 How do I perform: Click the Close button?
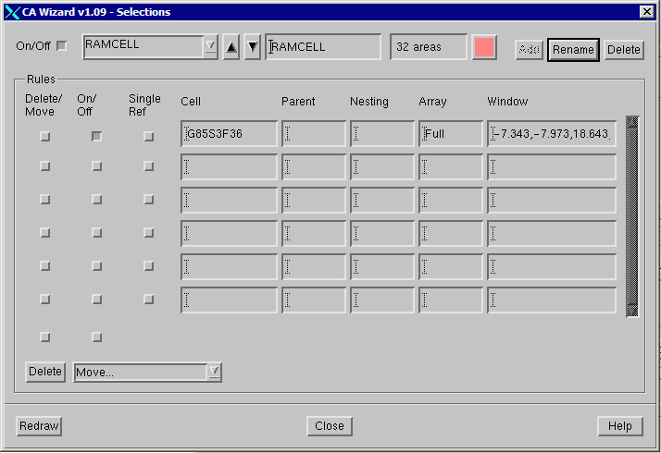[330, 426]
